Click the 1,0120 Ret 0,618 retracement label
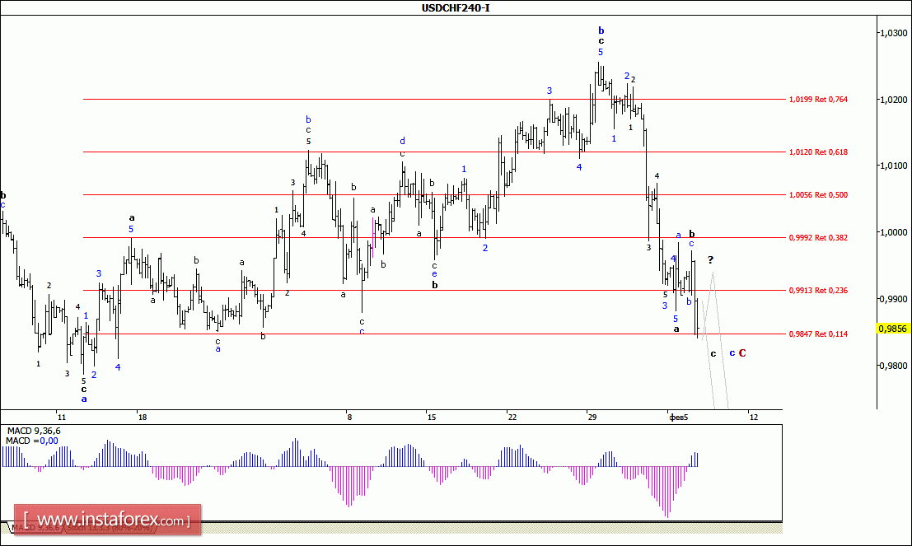The height and width of the screenshot is (546, 912). (818, 152)
